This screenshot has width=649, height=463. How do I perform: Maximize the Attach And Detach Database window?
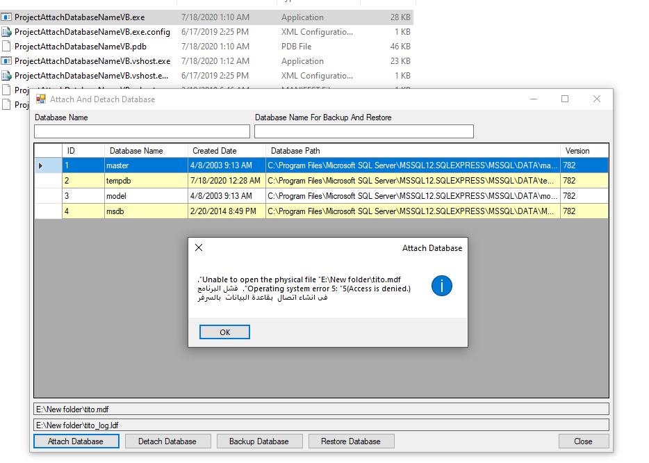(565, 99)
